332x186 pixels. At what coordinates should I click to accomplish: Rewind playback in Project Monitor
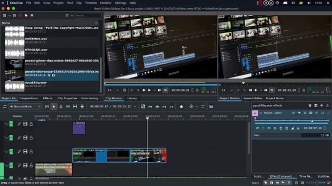250,90
